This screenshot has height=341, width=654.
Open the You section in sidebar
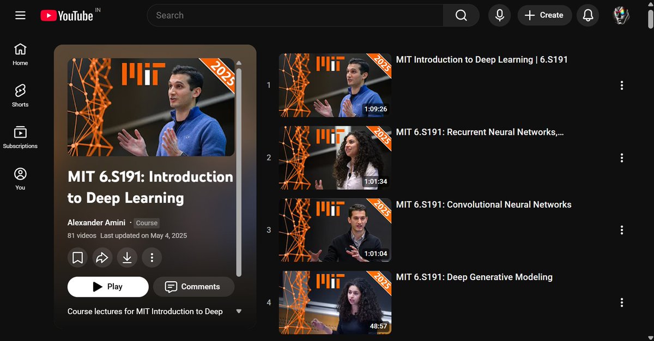[x=20, y=179]
